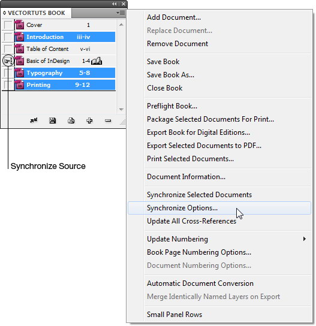The height and width of the screenshot is (326, 316).
Task: Collapse the panel with double-arrow icon
Action: pyautogui.click(x=114, y=4)
